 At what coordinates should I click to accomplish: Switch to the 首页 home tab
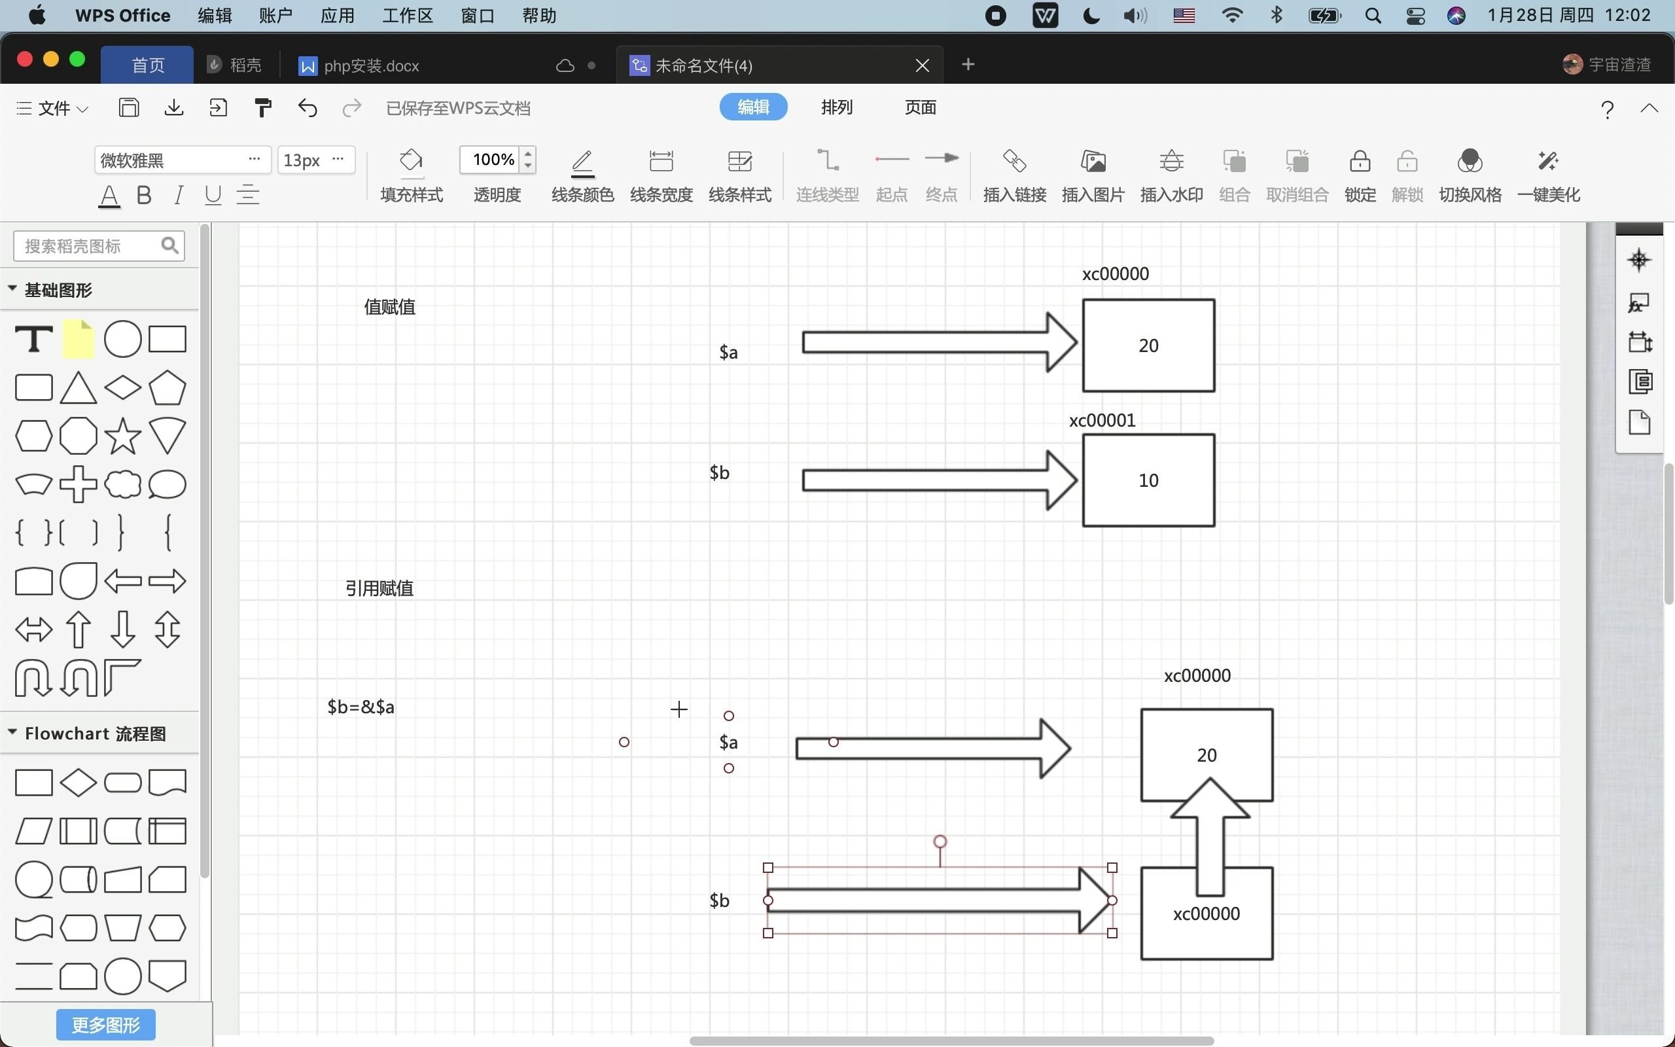coord(147,65)
